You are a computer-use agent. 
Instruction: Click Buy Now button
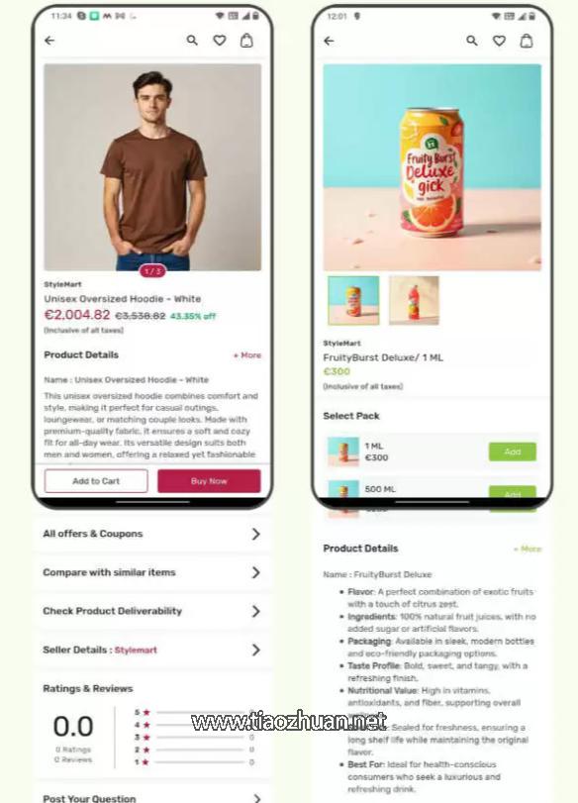(x=209, y=481)
